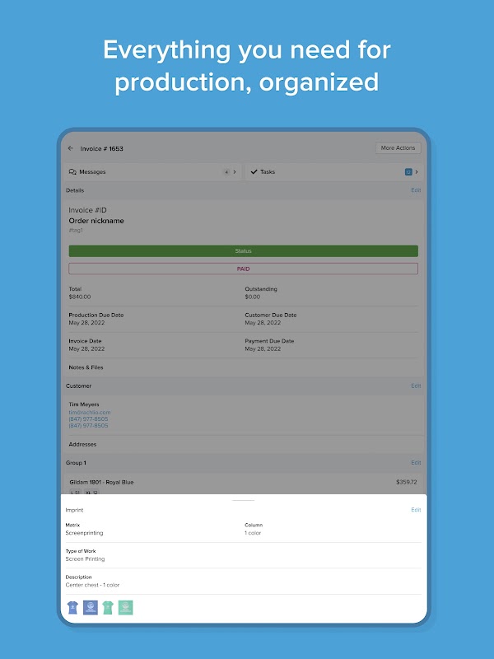The height and width of the screenshot is (659, 494).
Task: Edit the Imprint section
Action: tap(416, 510)
